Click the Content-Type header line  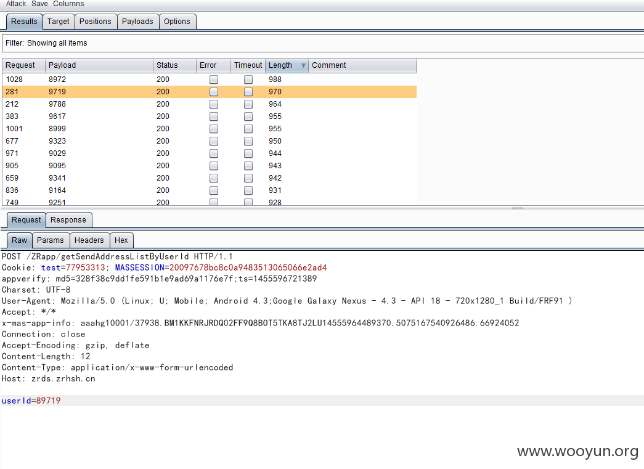118,367
